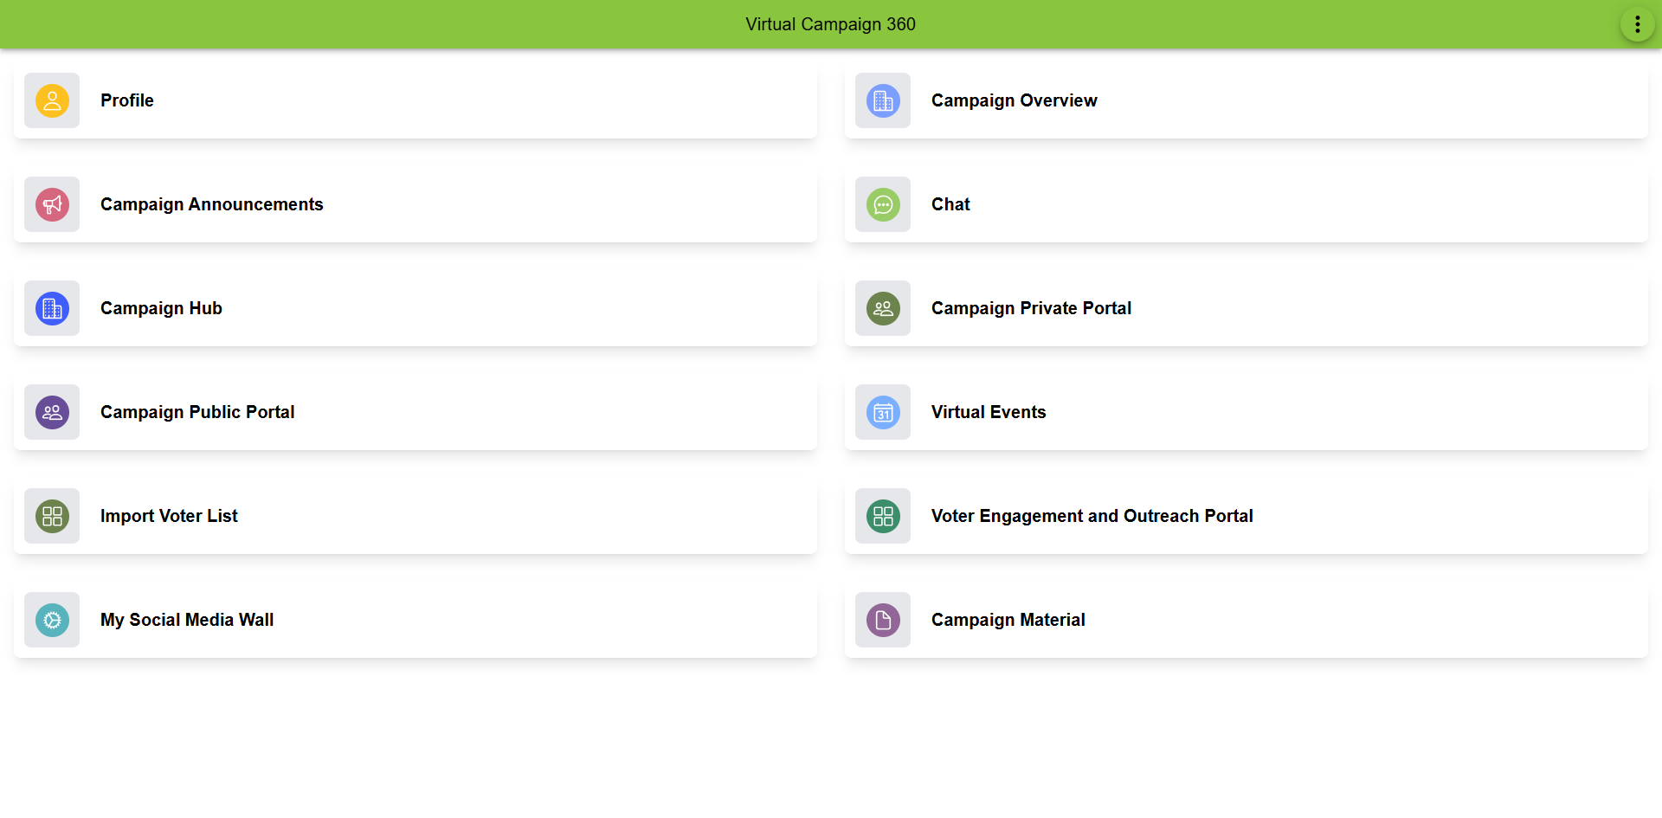Click the yellow Profile person icon
The image size is (1662, 818).
coord(52,100)
